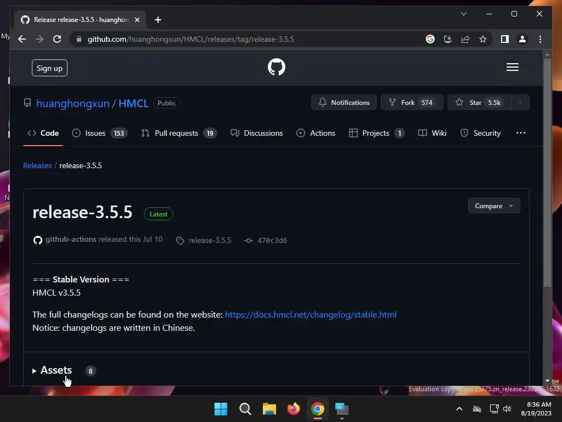Screen dimensions: 562x422
Task: Click the Latest release badge
Action: click(159, 214)
